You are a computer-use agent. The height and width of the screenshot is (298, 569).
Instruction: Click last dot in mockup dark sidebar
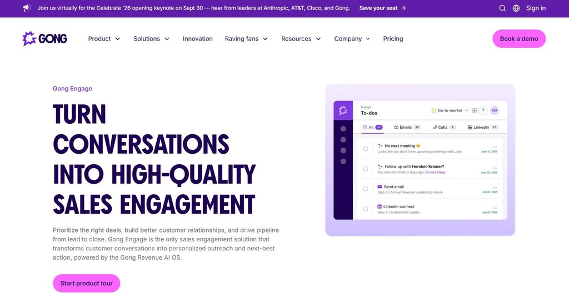click(343, 161)
